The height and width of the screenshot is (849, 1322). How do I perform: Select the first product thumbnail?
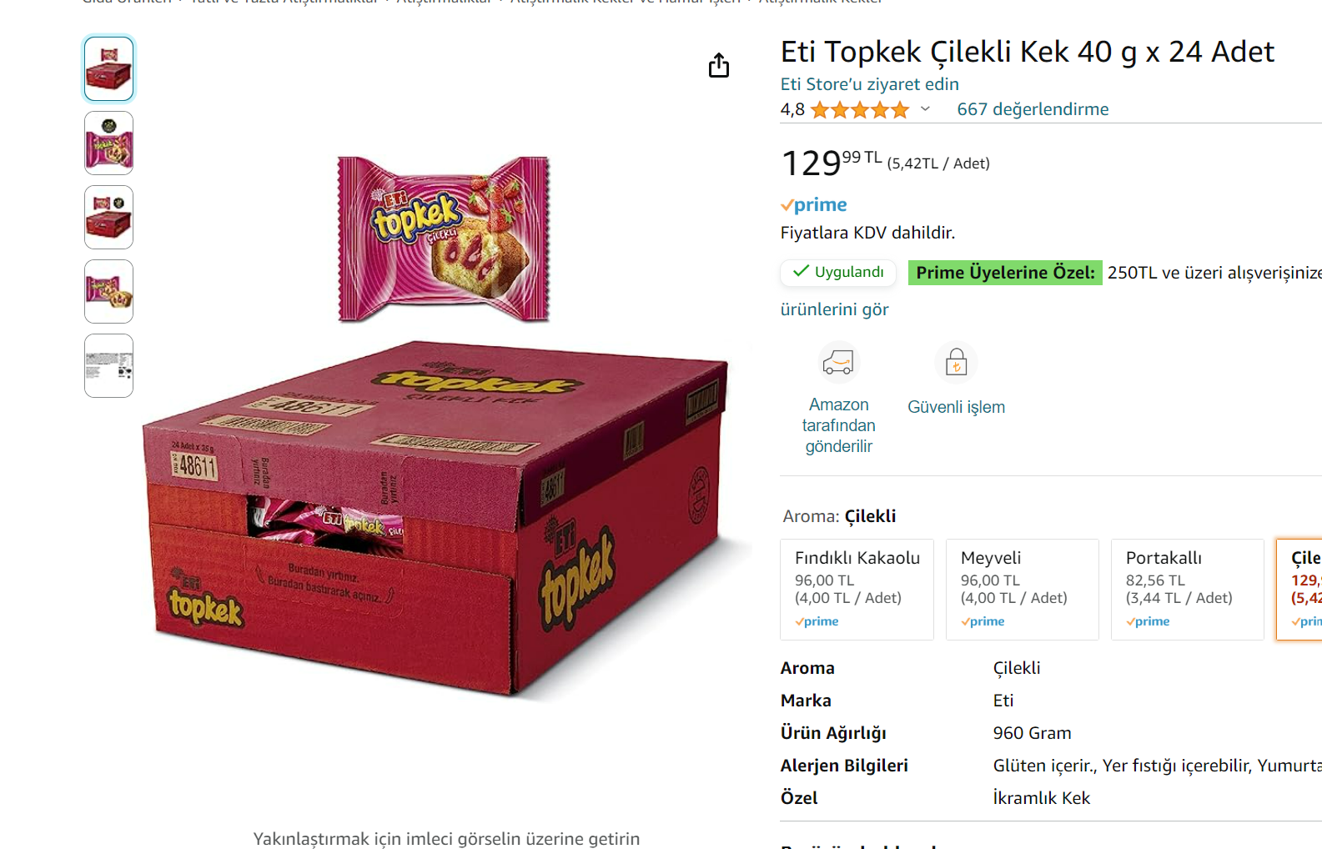[109, 68]
